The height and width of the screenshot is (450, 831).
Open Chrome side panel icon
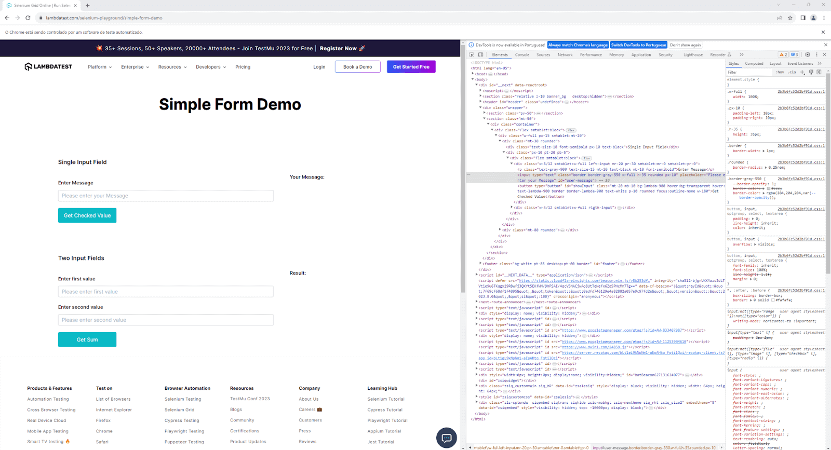tap(802, 18)
